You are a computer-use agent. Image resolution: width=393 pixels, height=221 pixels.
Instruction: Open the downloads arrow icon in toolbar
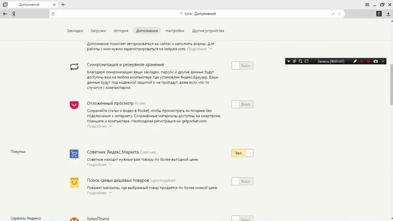pyautogui.click(x=388, y=14)
